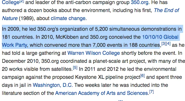The height and width of the screenshot is (101, 185).
Task: Click the Keystone XL text
Action: coord(90,77)
